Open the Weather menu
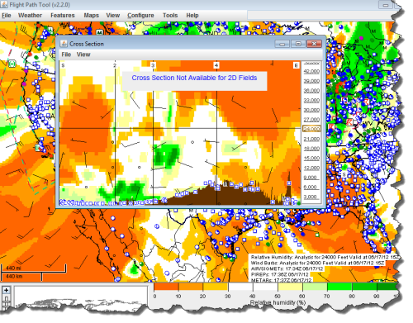Viewport: 413px width, 323px height. (x=30, y=16)
